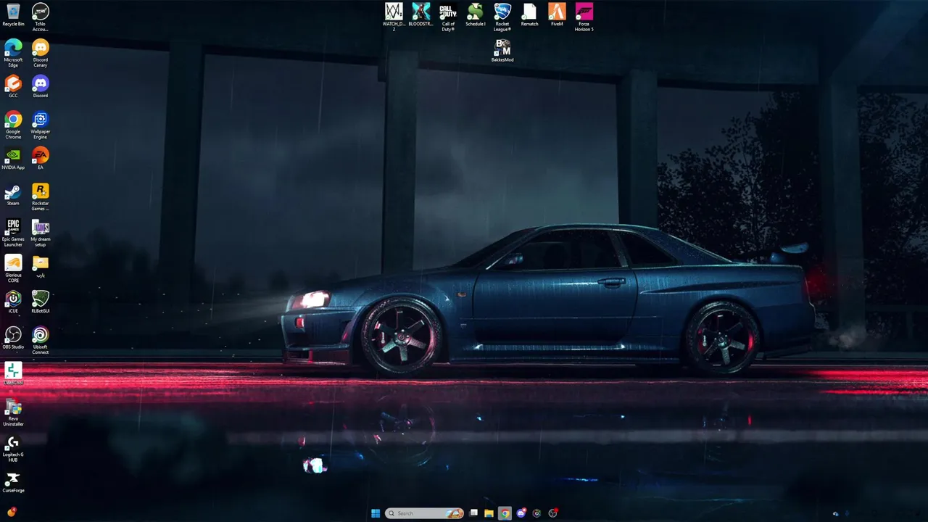Switch to Chrome on the taskbar
Viewport: 928px width, 522px height.
tap(505, 513)
